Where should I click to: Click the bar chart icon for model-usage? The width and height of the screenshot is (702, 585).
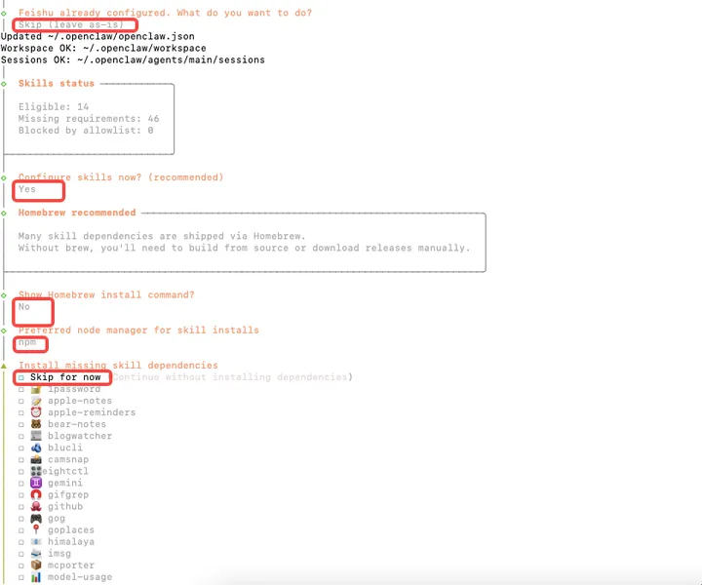[36, 577]
